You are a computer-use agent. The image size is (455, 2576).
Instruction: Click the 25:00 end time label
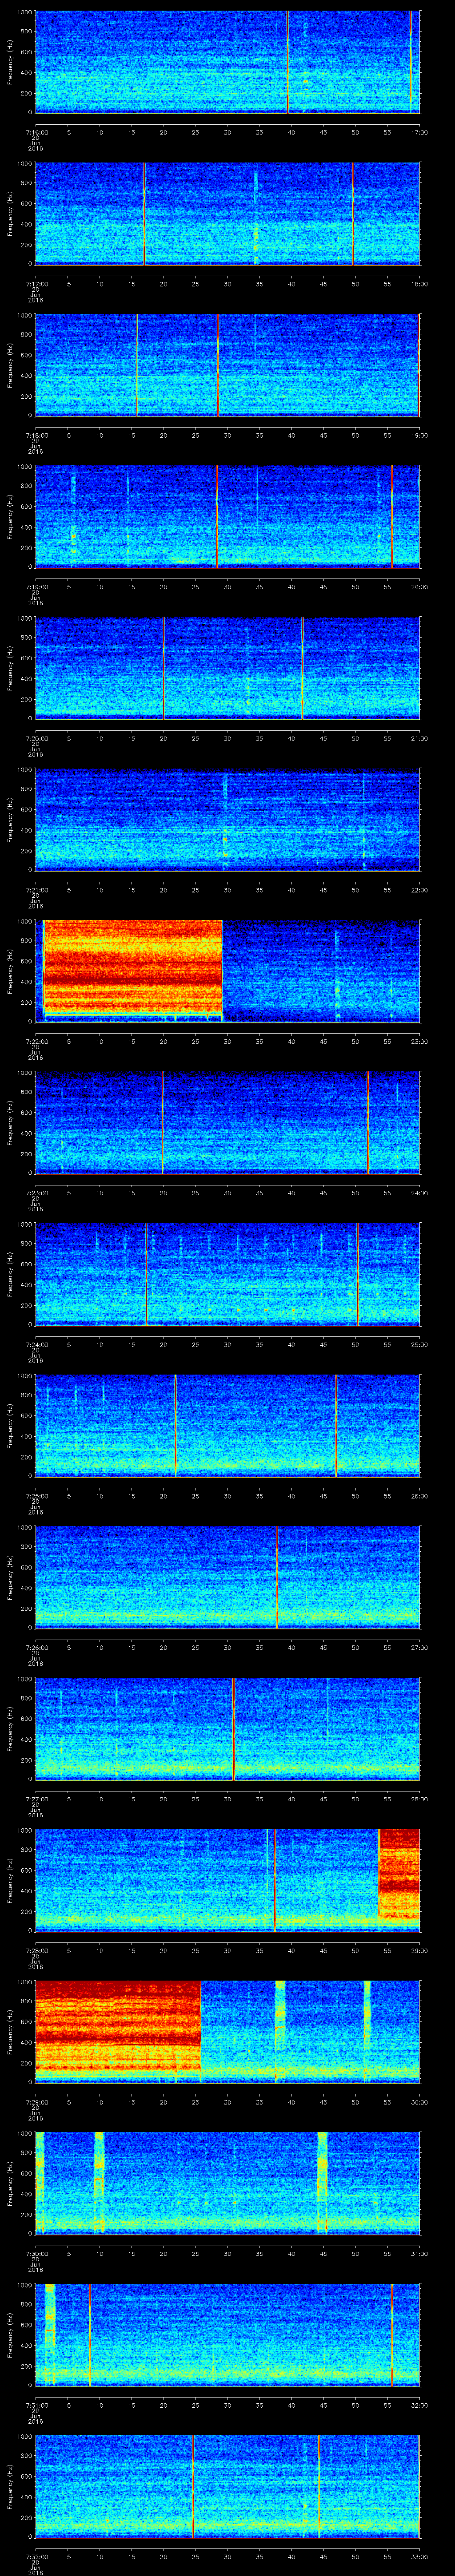pos(419,1344)
